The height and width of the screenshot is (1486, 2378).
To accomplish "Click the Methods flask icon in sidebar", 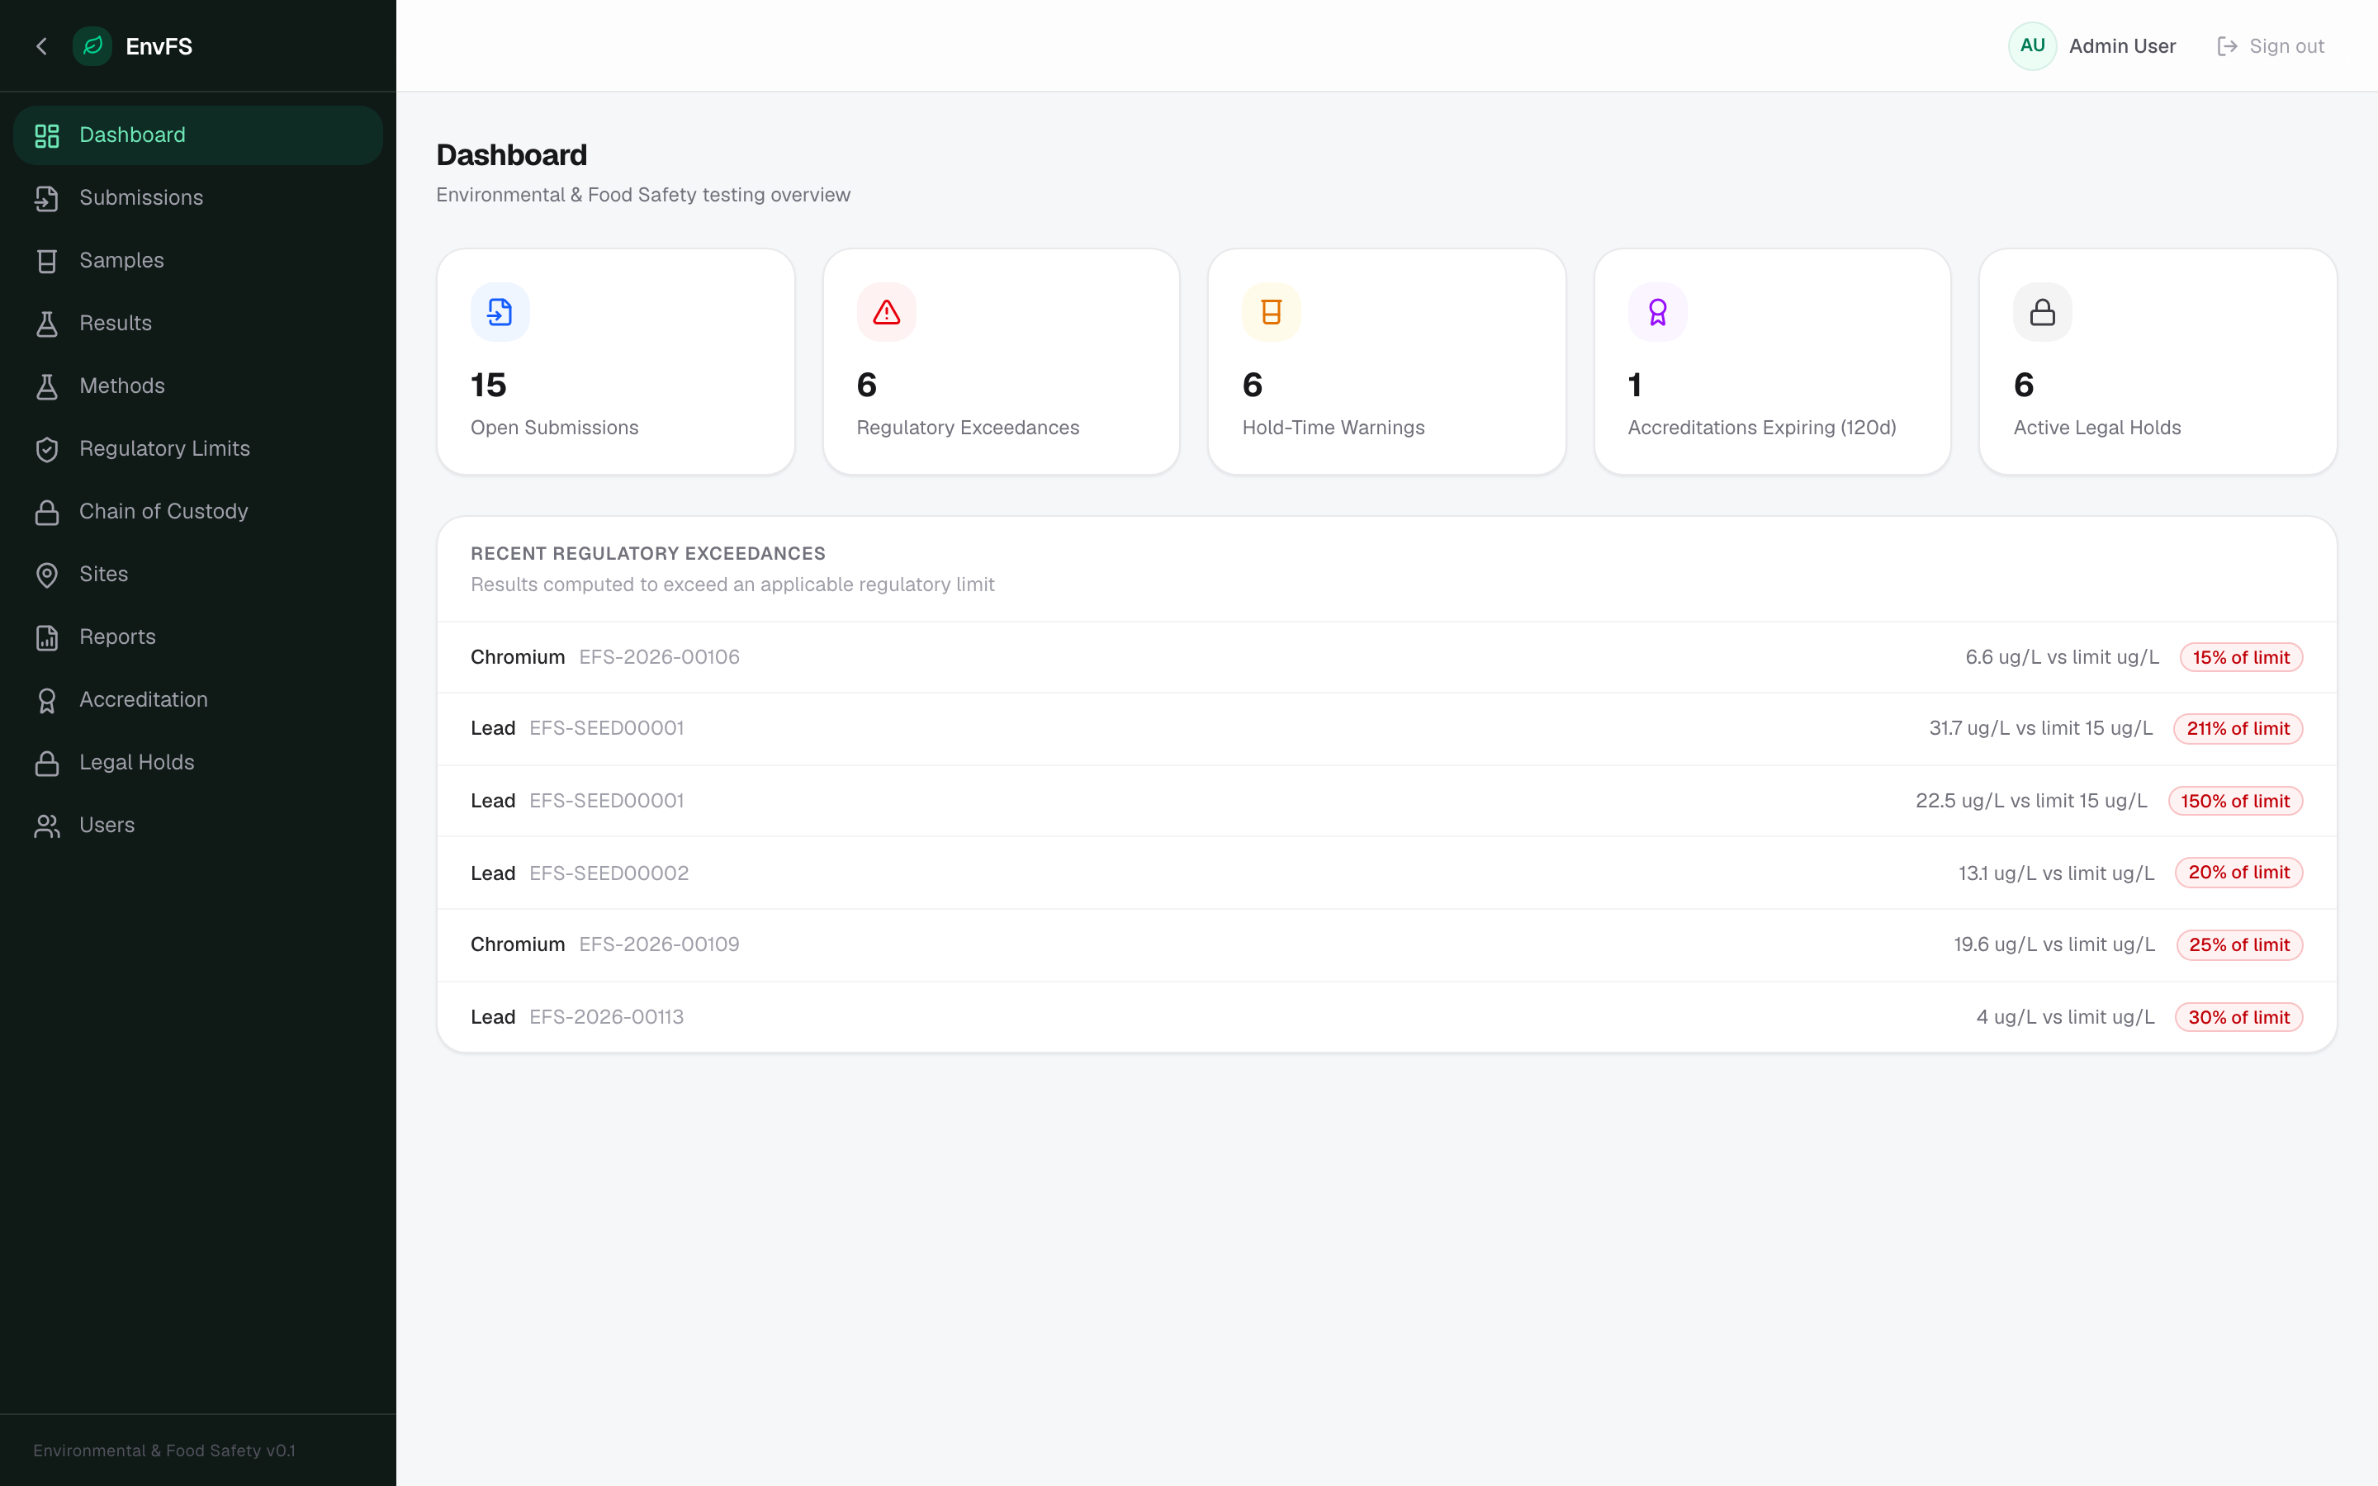I will click(46, 387).
